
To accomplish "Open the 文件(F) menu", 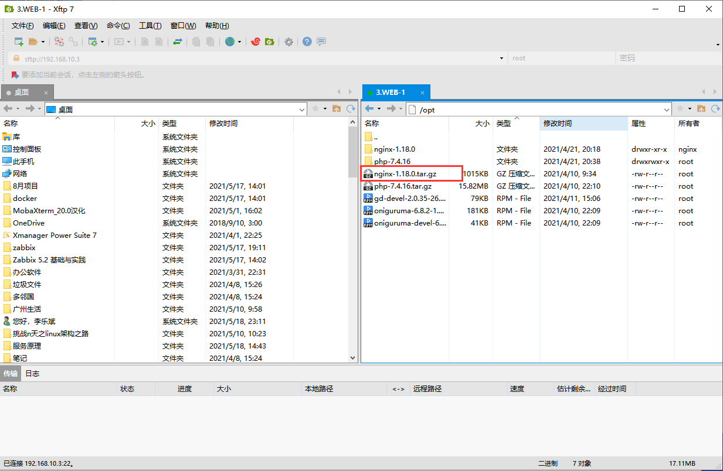I will click(x=23, y=26).
